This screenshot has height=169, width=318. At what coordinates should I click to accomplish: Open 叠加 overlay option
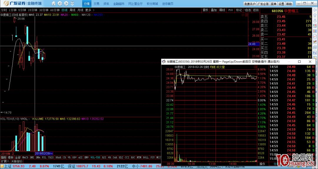click(x=214, y=10)
